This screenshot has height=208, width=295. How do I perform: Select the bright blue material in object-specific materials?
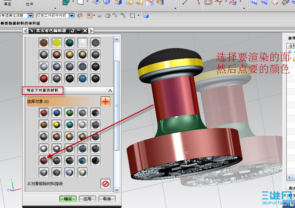(x=57, y=113)
